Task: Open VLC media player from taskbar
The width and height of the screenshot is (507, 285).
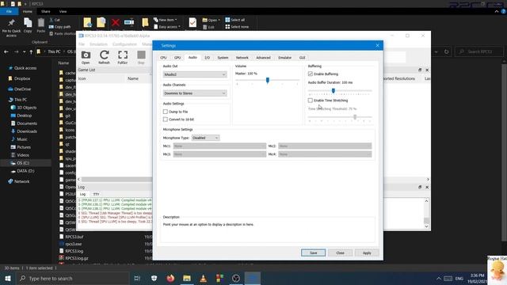Action: (x=203, y=278)
